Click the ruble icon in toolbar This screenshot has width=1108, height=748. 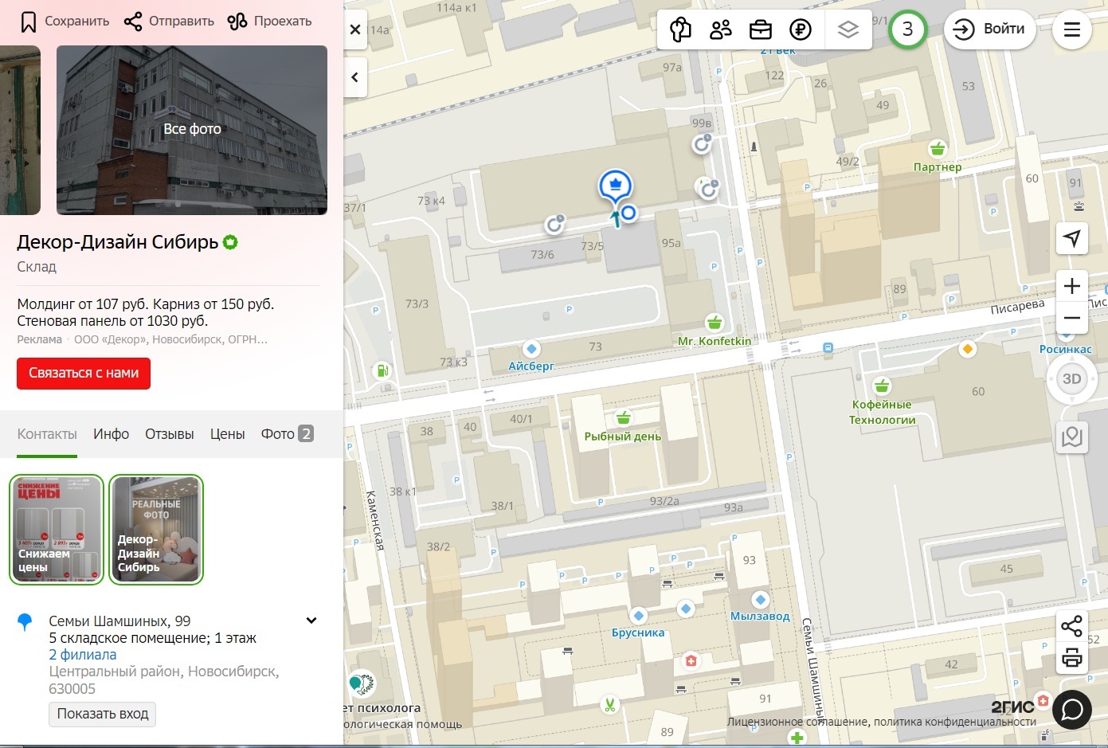[x=800, y=29]
